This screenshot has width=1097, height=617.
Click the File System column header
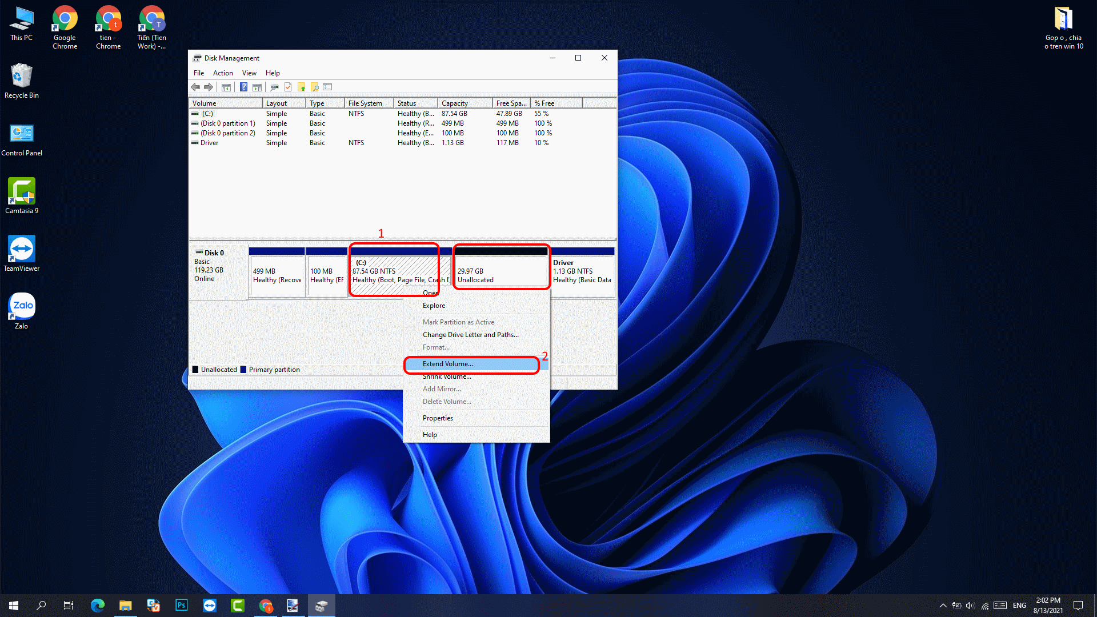coord(365,103)
